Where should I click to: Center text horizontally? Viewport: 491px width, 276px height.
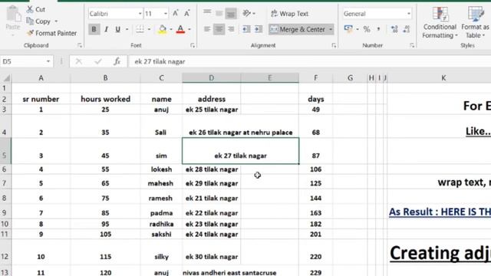point(219,29)
